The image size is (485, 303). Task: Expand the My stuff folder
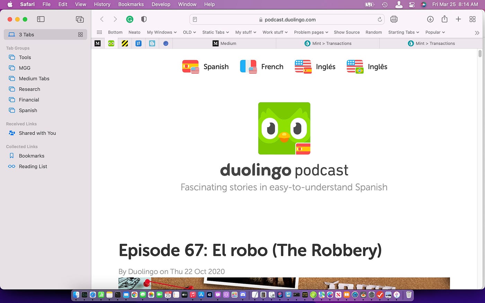click(x=246, y=32)
